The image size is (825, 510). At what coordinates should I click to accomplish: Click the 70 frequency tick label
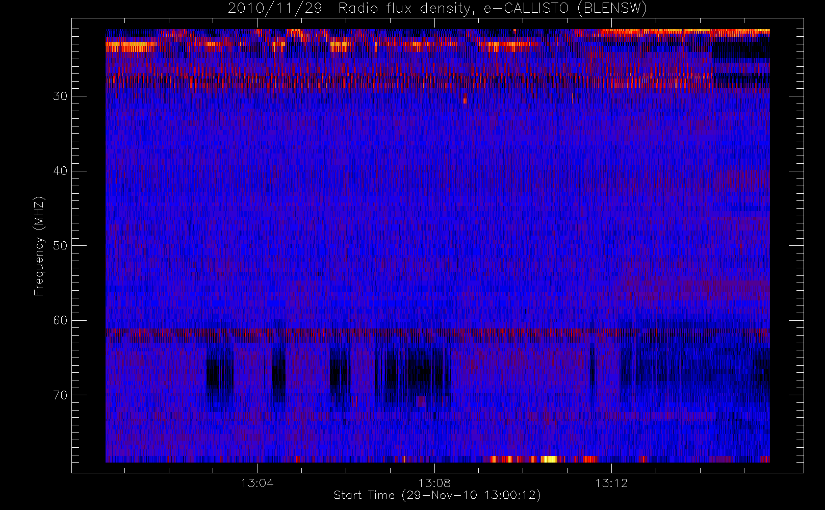click(x=60, y=395)
